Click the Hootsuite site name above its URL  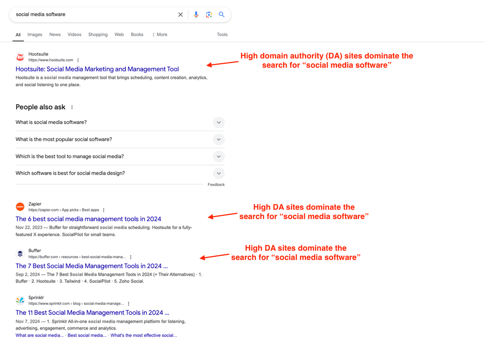38,54
